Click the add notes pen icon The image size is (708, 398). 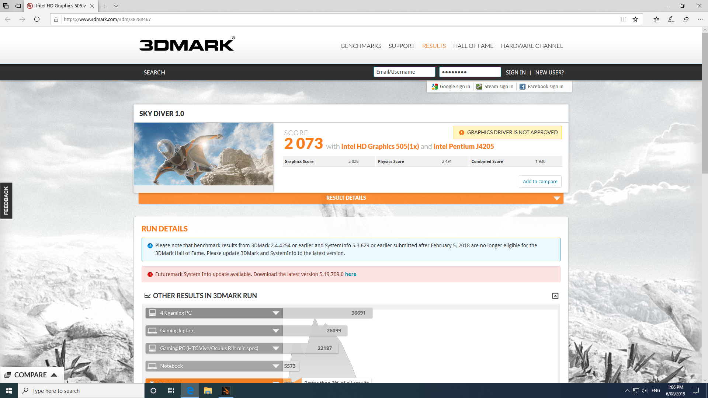tap(671, 19)
